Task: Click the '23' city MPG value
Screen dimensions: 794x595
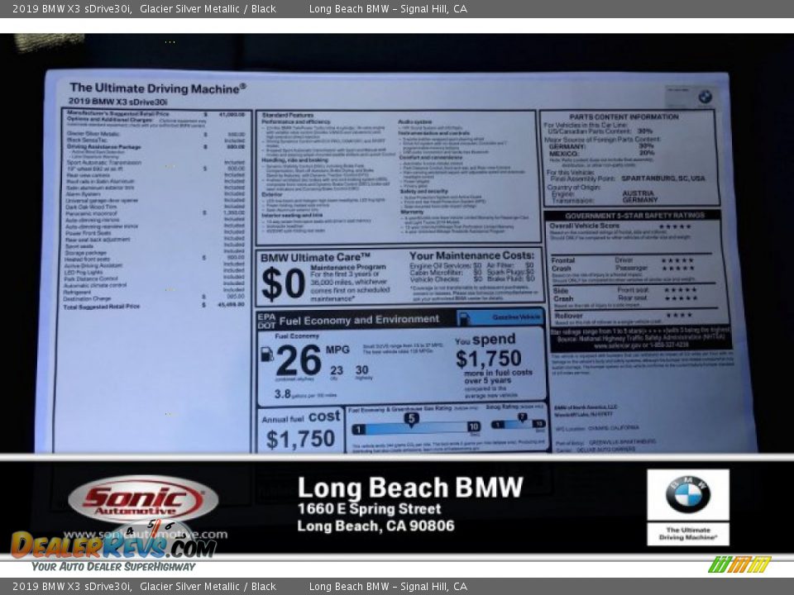Action: click(x=337, y=370)
